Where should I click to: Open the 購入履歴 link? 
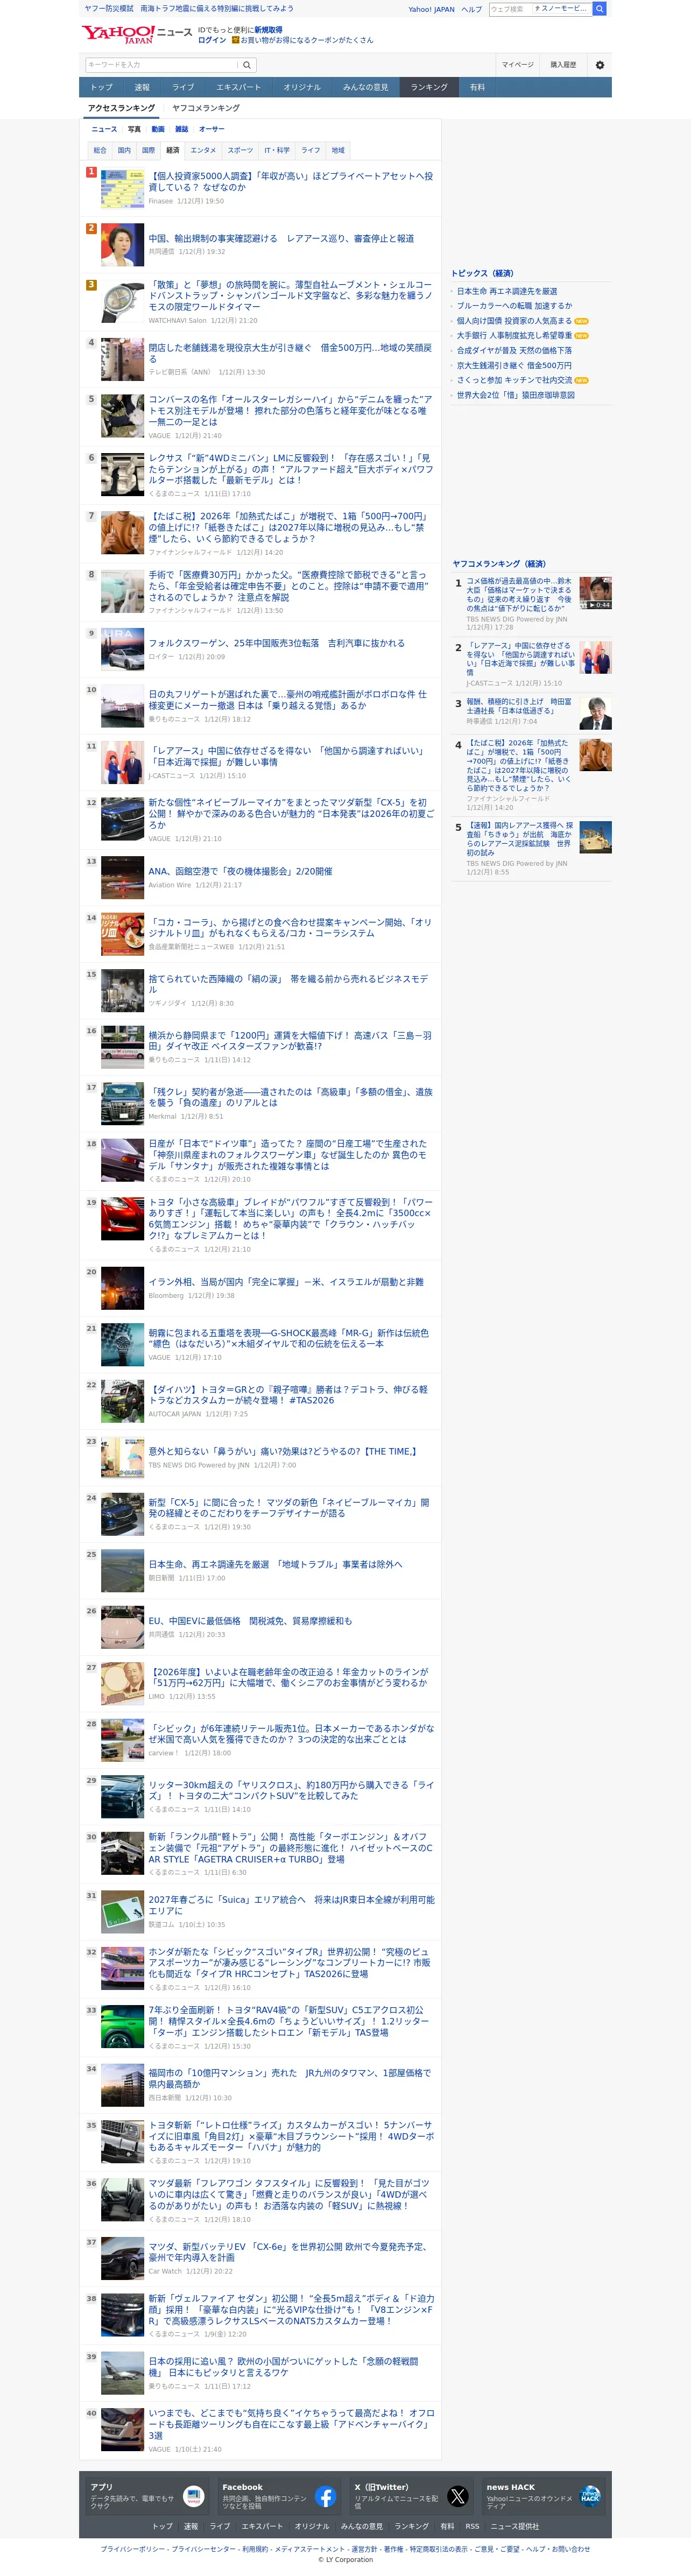[x=563, y=65]
